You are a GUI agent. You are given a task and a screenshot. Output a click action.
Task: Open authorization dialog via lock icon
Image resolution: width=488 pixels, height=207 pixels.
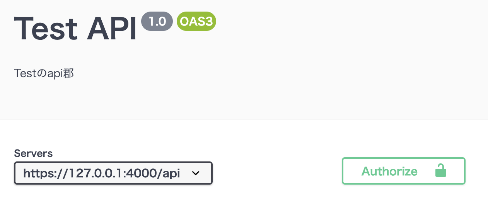point(441,171)
